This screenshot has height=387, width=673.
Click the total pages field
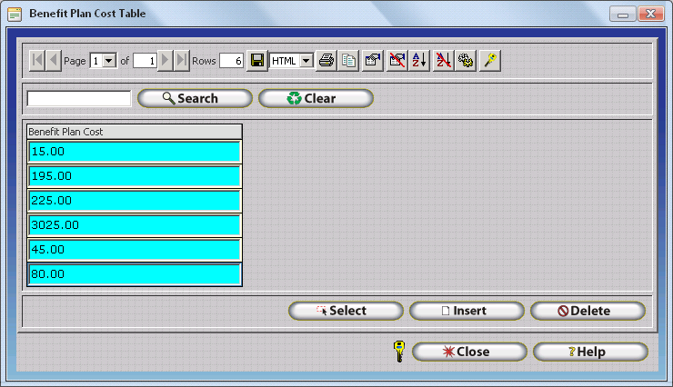click(x=145, y=61)
